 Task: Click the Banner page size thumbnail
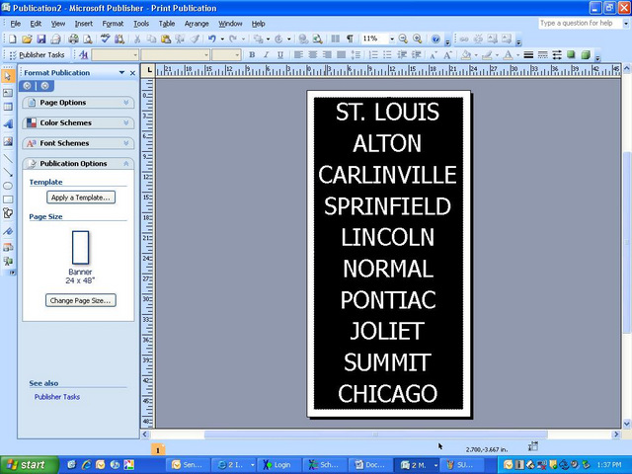click(x=80, y=248)
